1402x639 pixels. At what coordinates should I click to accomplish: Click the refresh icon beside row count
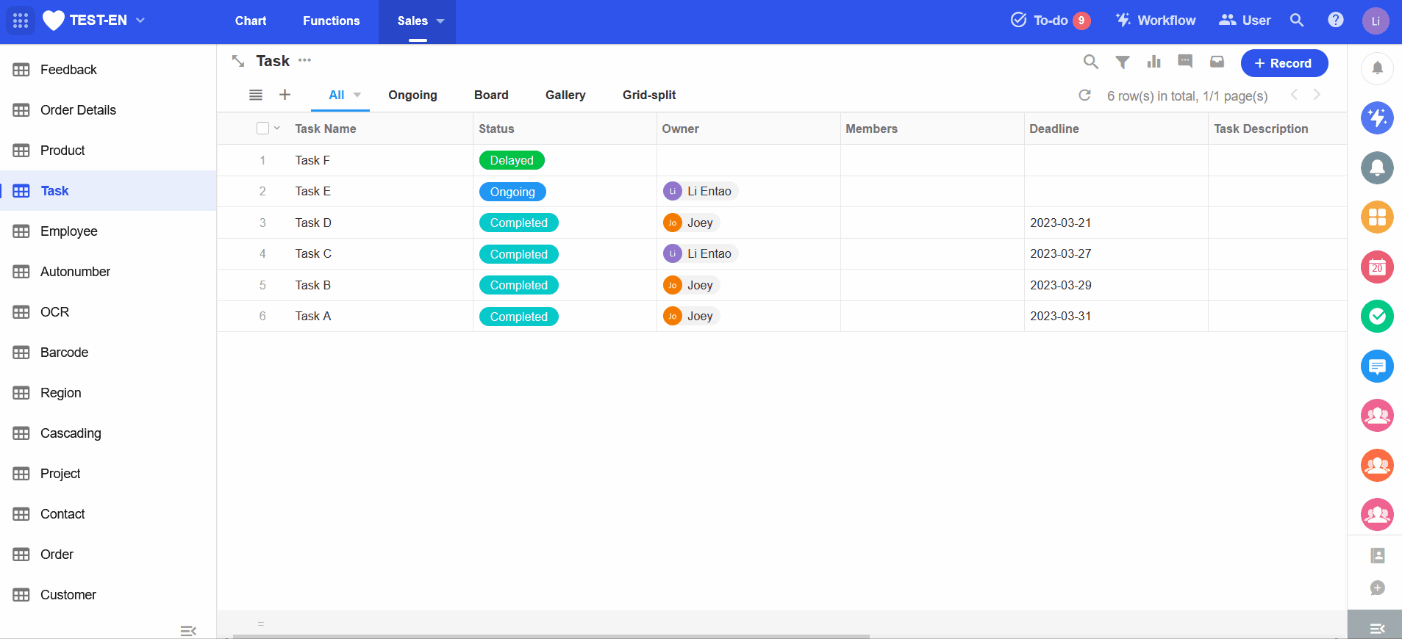[x=1084, y=95]
